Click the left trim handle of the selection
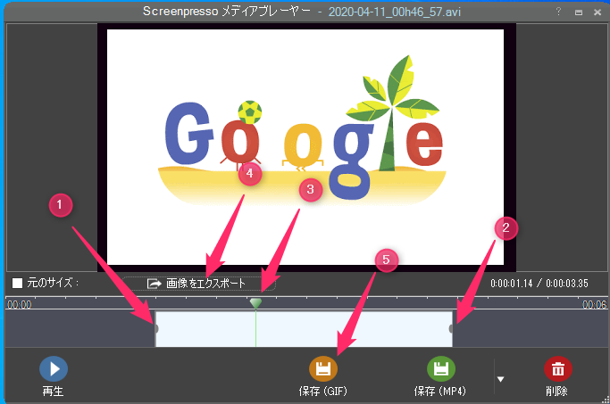This screenshot has width=610, height=404. [x=156, y=328]
